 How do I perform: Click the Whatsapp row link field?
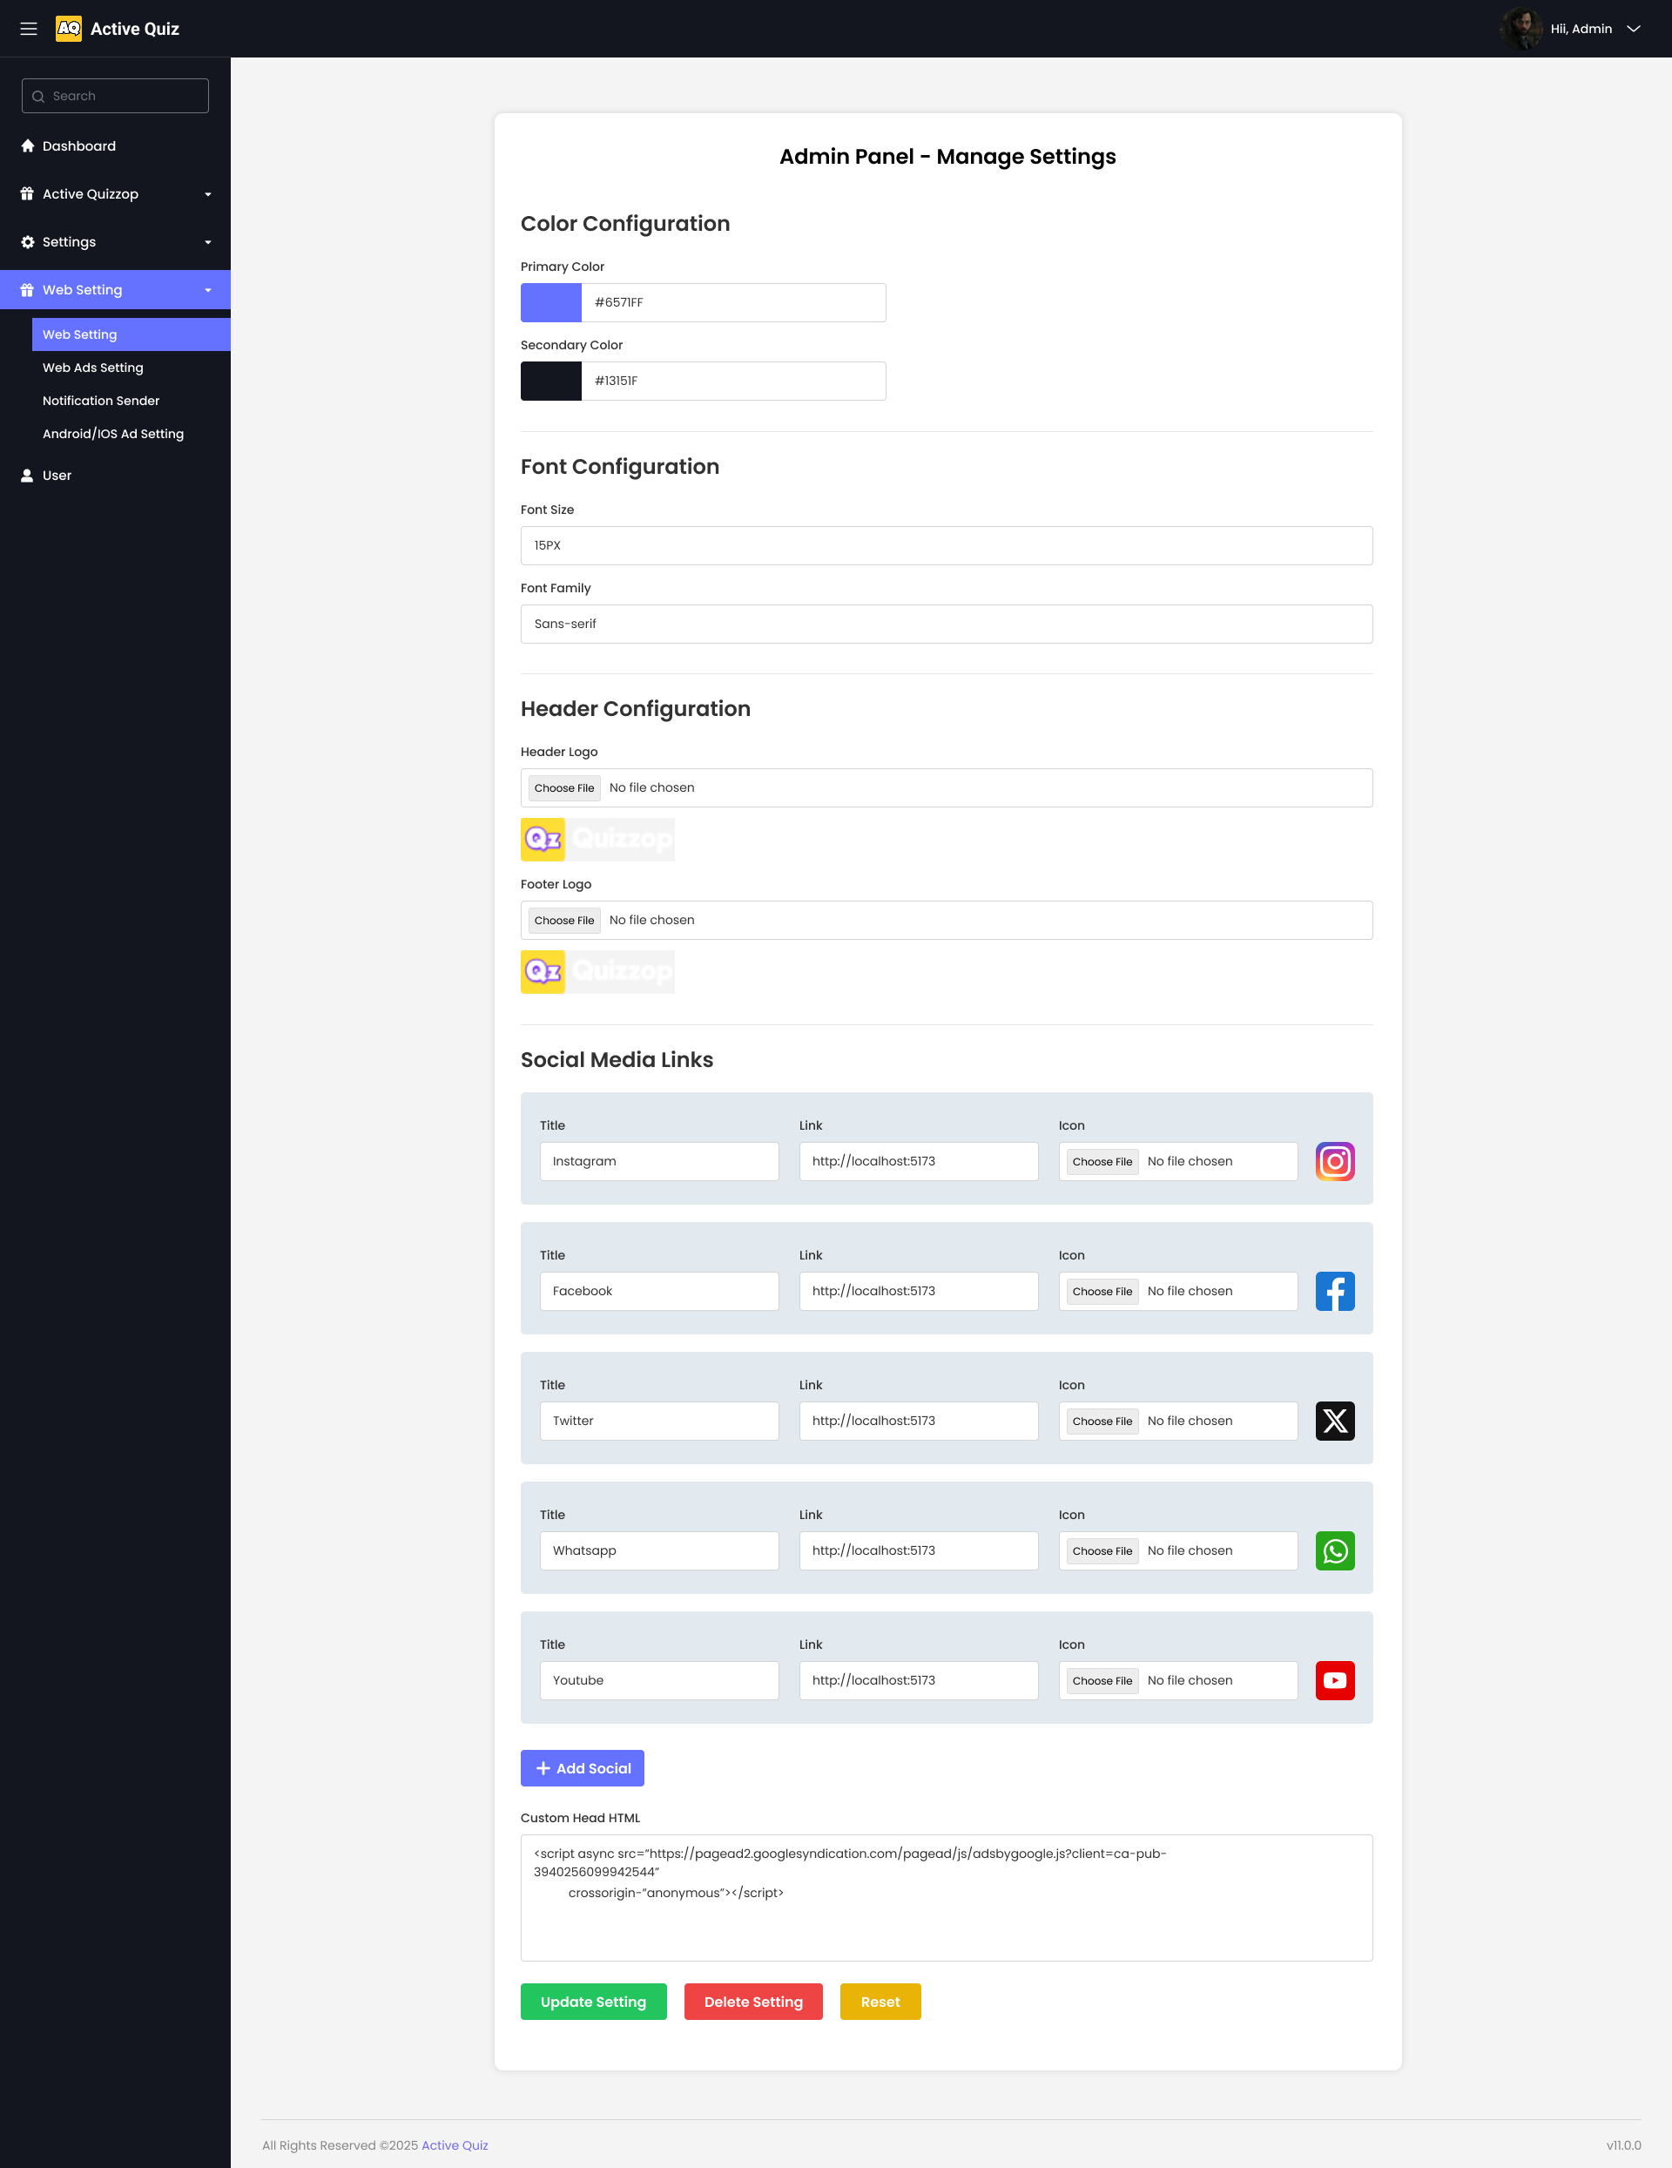919,1550
